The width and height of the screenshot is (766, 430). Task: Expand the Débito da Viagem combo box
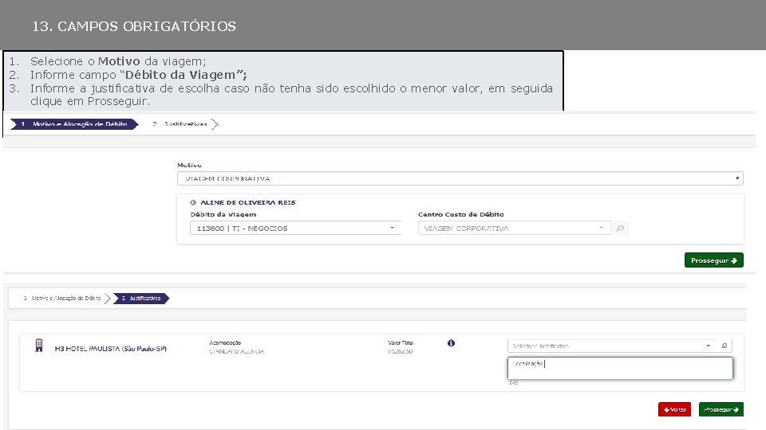pos(295,229)
